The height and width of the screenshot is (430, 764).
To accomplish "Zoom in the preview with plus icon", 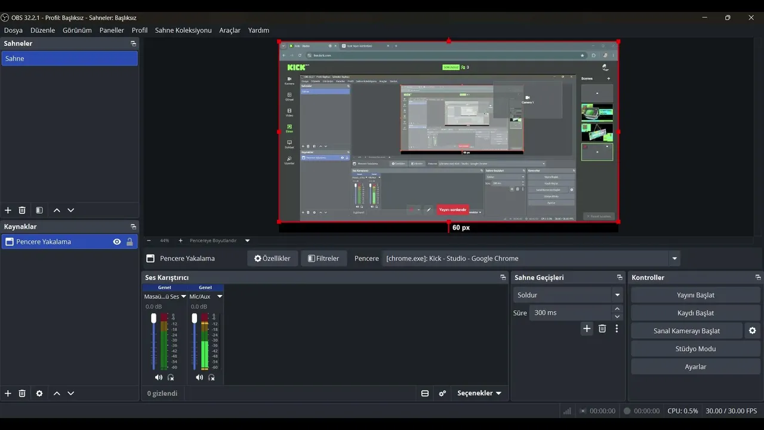I will coord(181,241).
